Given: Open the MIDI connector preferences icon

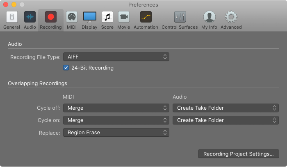Looking at the screenshot, I should 72,17.
